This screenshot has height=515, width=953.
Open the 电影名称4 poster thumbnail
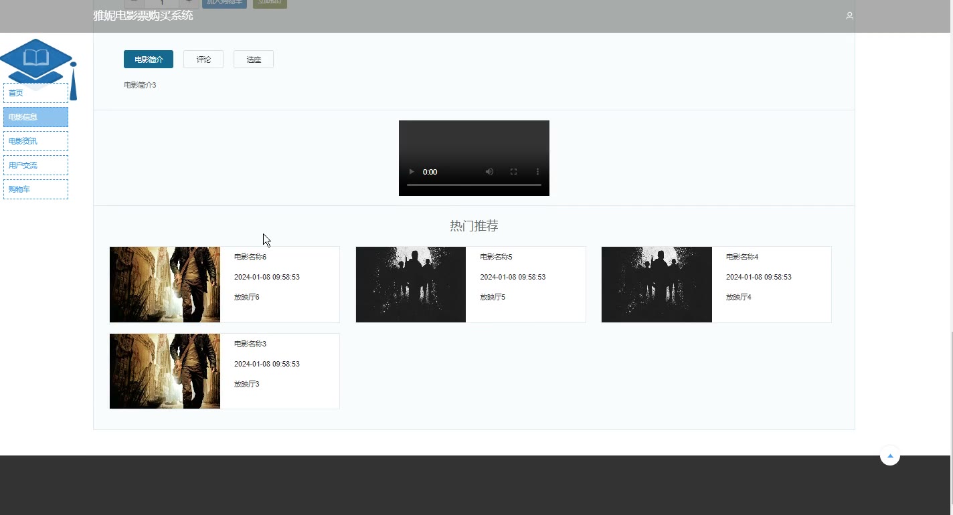point(657,285)
